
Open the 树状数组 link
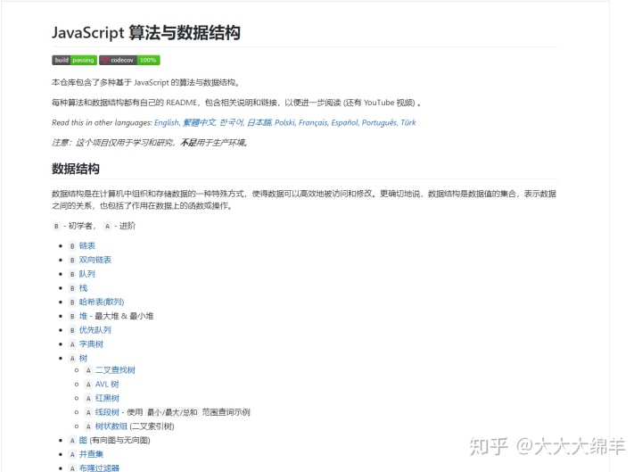point(111,426)
